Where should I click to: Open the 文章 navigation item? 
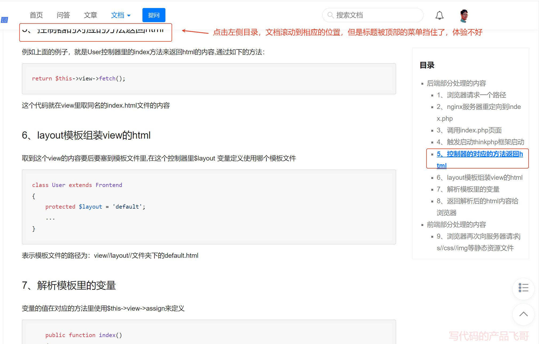tap(90, 15)
